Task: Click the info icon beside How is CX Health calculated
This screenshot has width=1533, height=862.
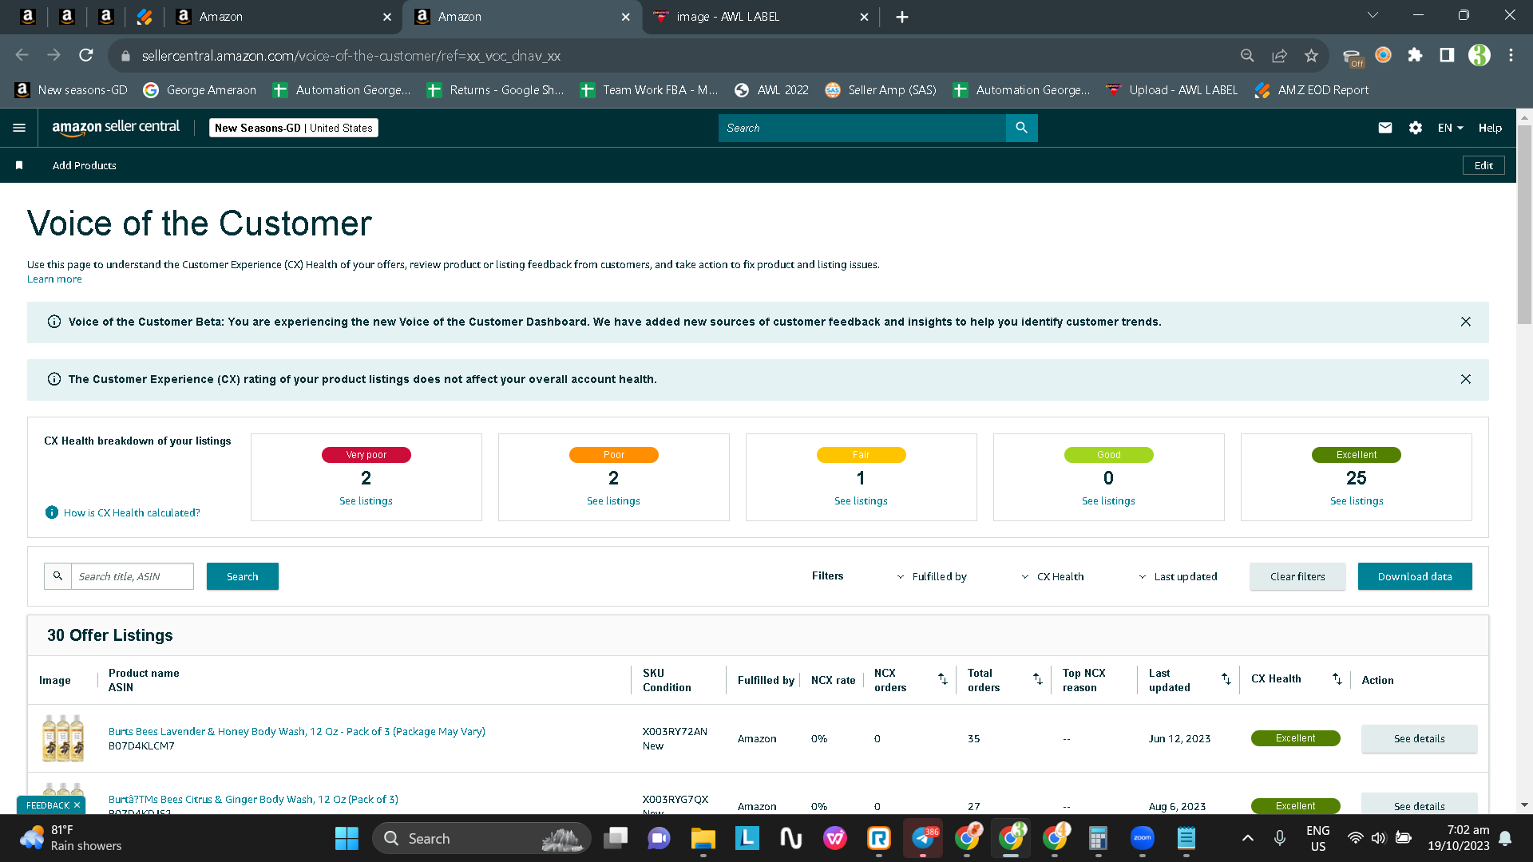Action: coord(52,512)
